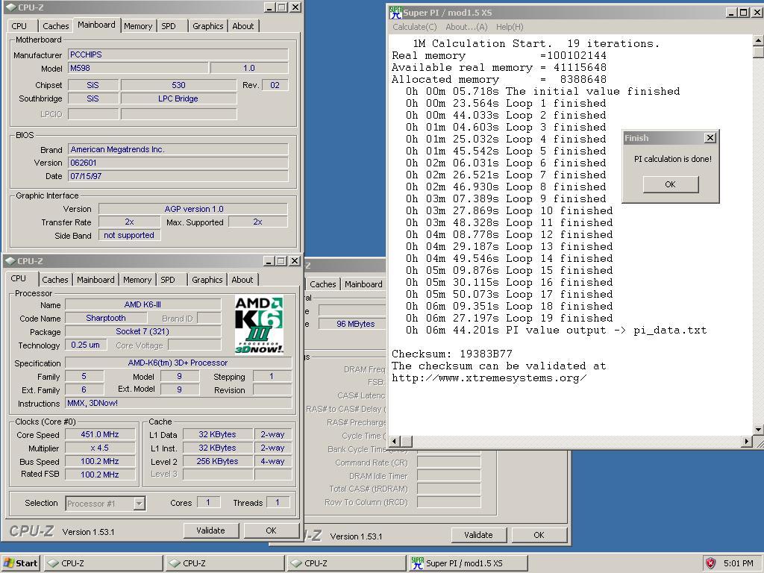Click Super PI horizontal scroll right arrow
This screenshot has width=764, height=573.
coord(746,442)
